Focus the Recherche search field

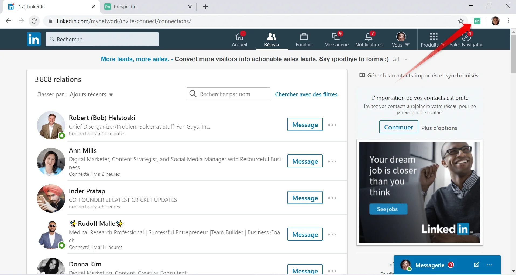[102, 39]
